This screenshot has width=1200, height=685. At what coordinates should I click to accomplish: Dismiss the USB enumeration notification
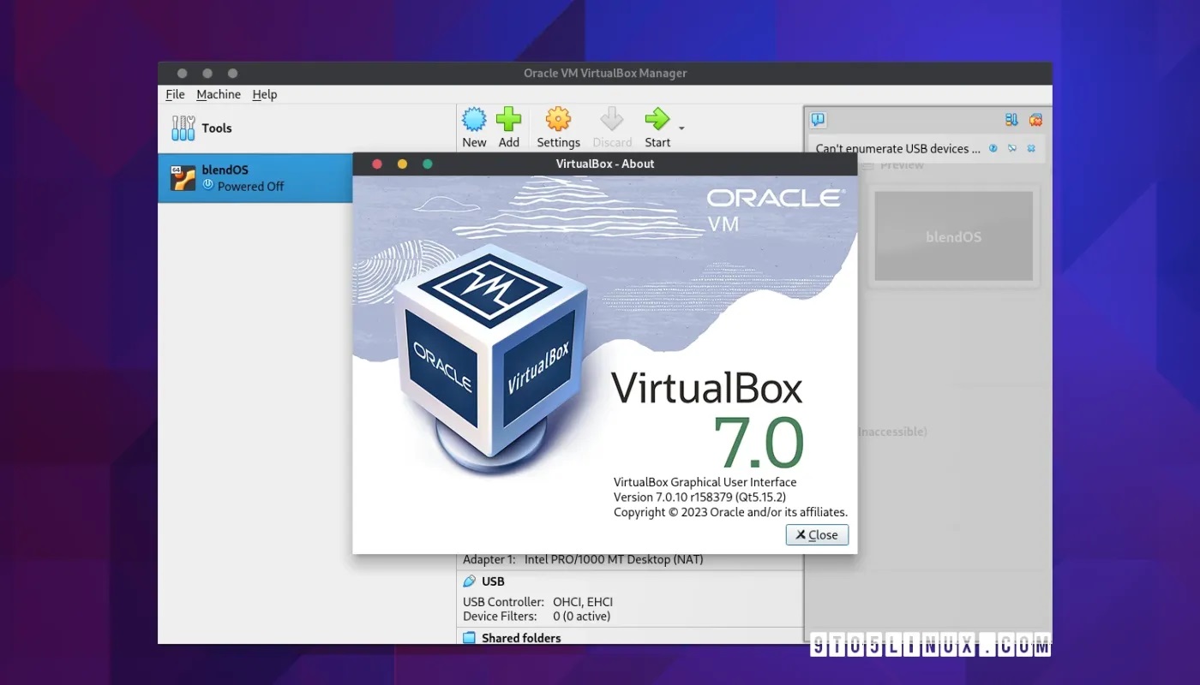(1031, 148)
